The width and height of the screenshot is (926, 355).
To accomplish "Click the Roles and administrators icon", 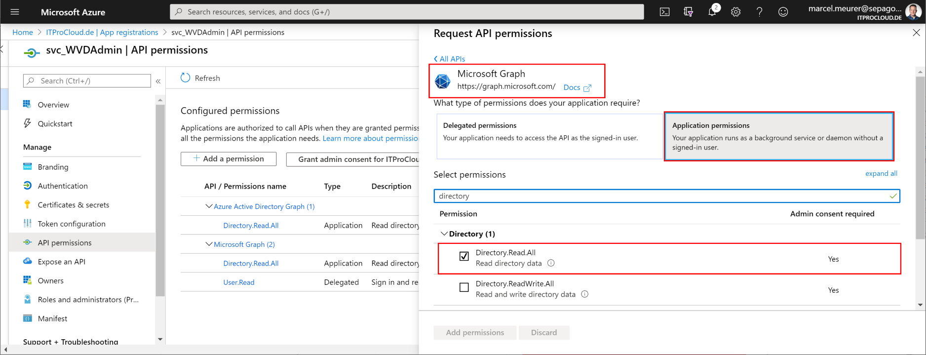I will (27, 299).
